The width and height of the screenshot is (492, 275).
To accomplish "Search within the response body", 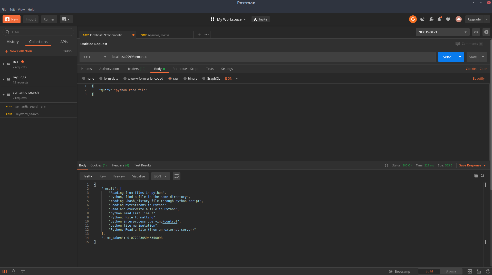I will 483,176.
